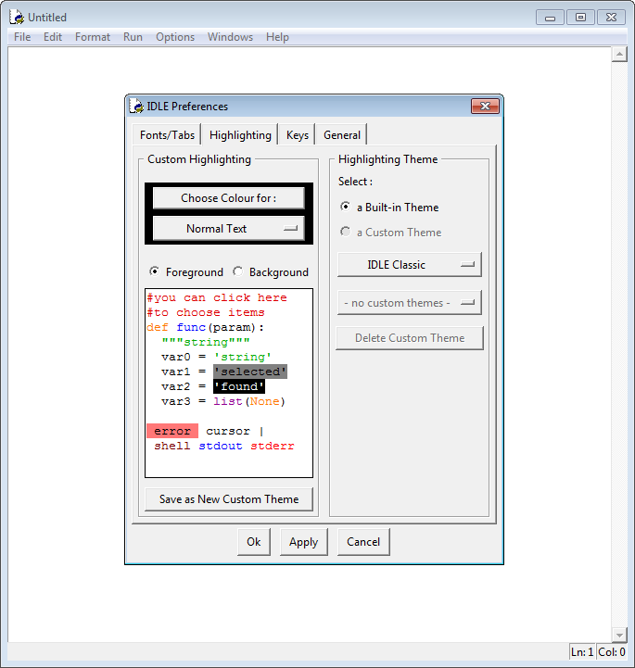Click the Apply button

[303, 542]
